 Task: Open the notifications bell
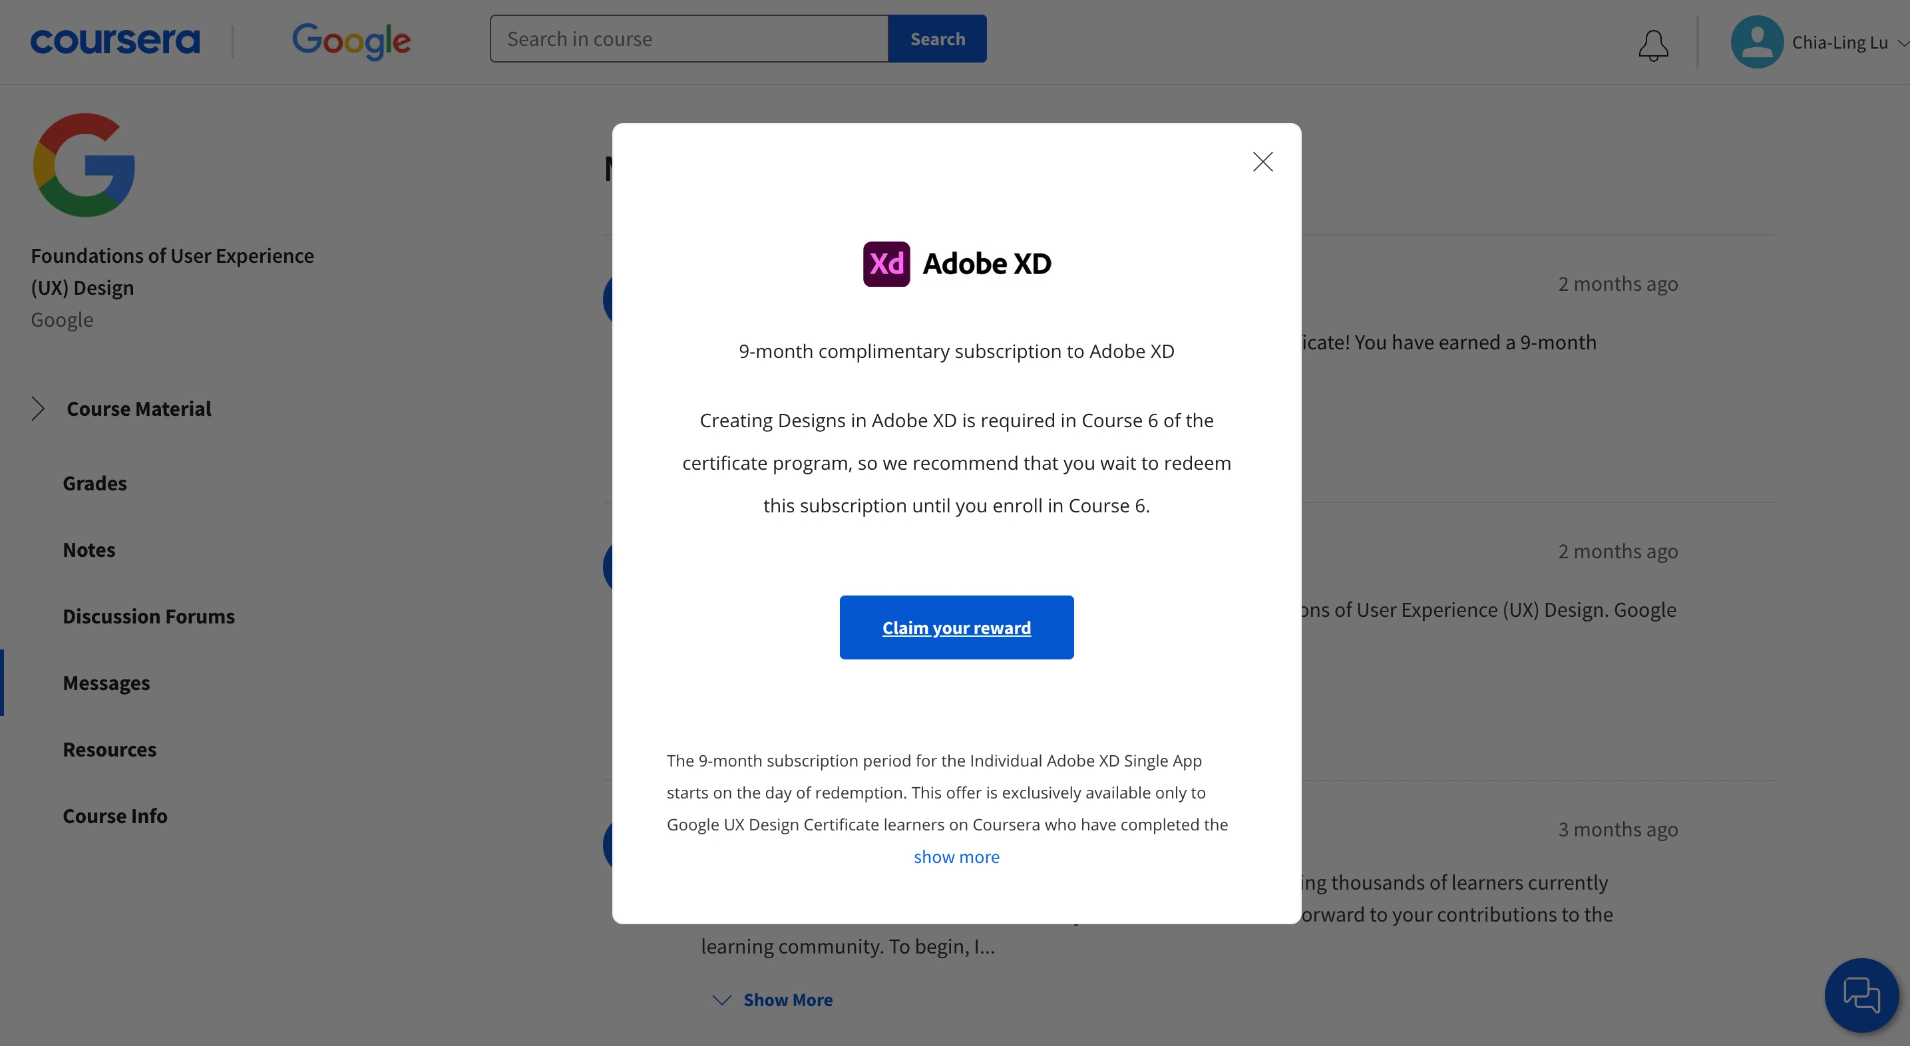[x=1652, y=45]
